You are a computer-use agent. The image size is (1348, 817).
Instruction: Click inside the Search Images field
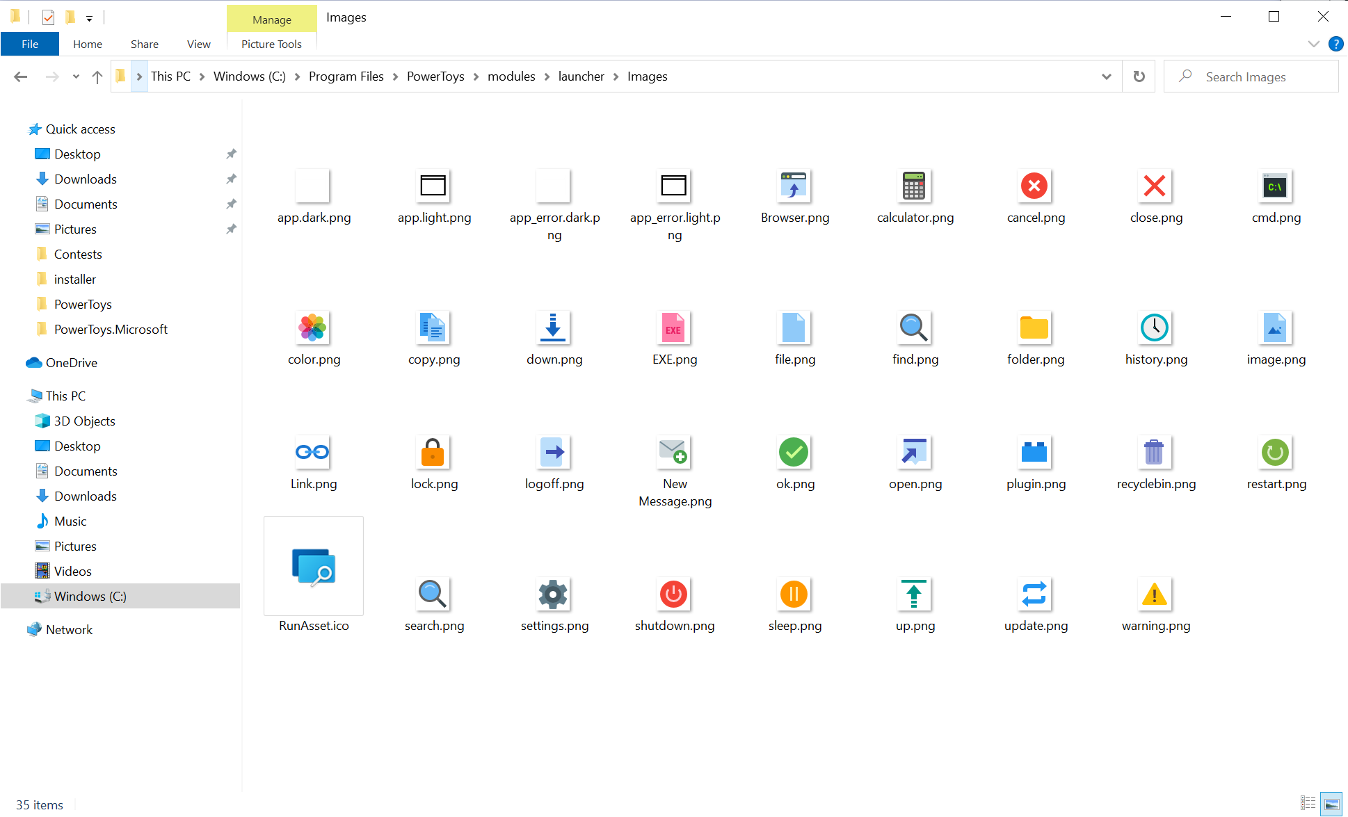pos(1252,76)
